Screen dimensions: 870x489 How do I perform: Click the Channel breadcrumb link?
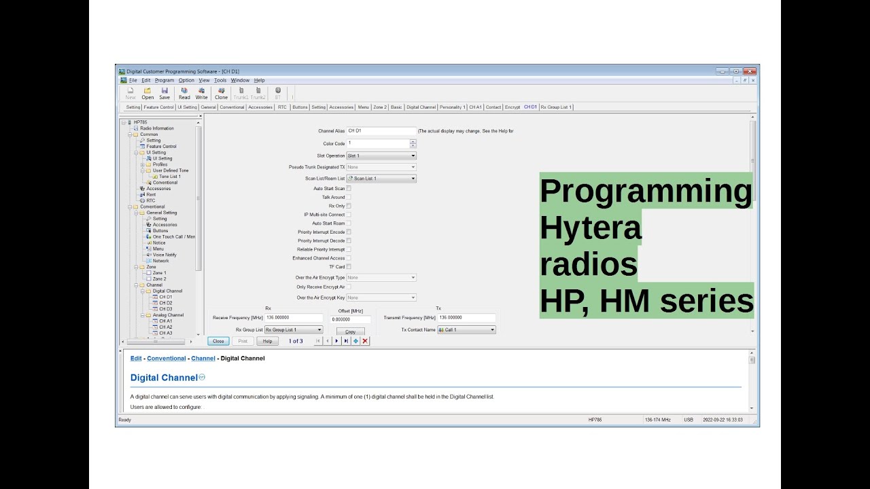[203, 358]
